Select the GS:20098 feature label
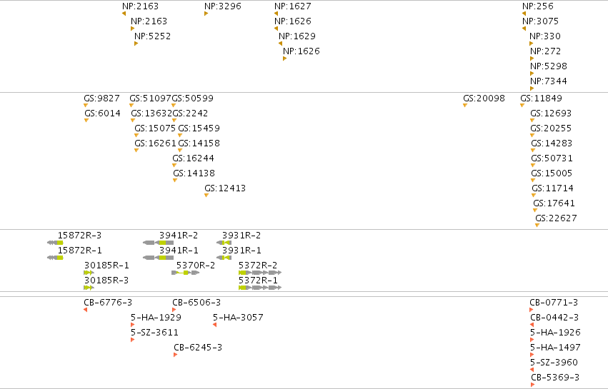The width and height of the screenshot is (608, 389). (484, 98)
